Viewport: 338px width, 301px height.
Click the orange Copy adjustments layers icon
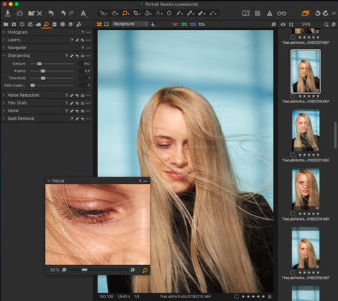pos(305,13)
